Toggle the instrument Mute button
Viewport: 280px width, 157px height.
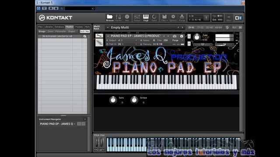(x=189, y=44)
